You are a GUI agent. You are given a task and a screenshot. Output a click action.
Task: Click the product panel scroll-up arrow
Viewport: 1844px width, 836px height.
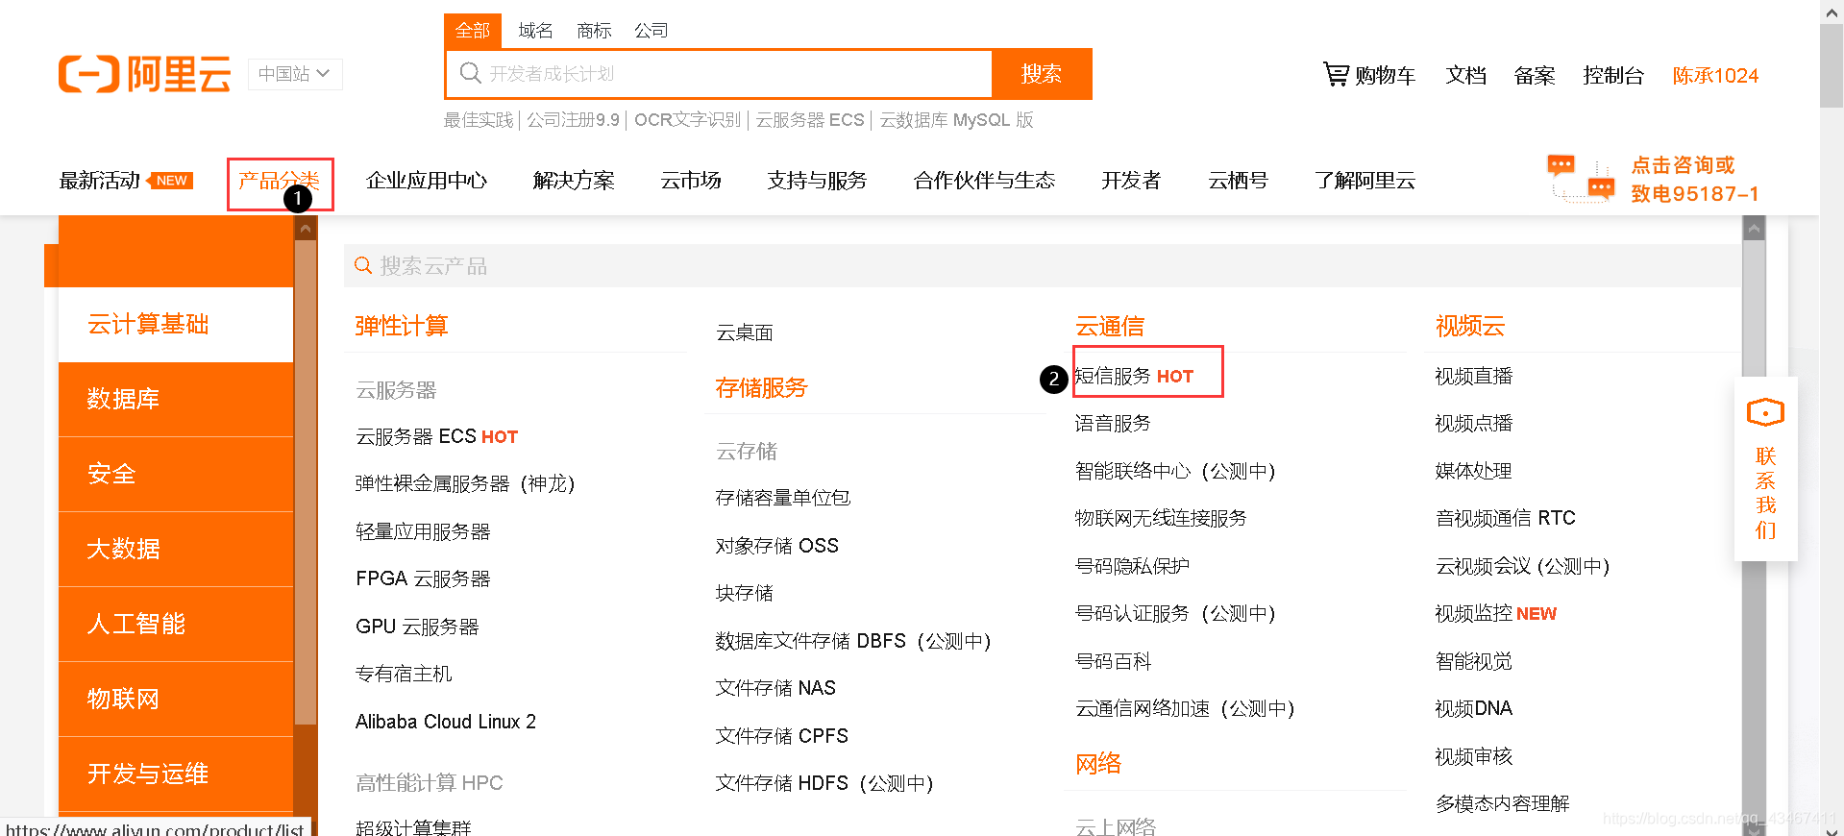(x=1754, y=229)
